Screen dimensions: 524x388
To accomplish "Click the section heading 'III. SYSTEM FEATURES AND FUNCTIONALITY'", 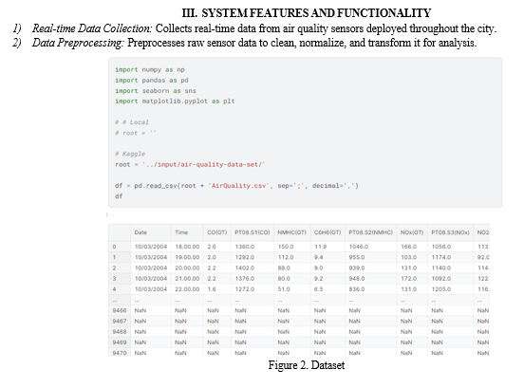I will (x=306, y=13).
